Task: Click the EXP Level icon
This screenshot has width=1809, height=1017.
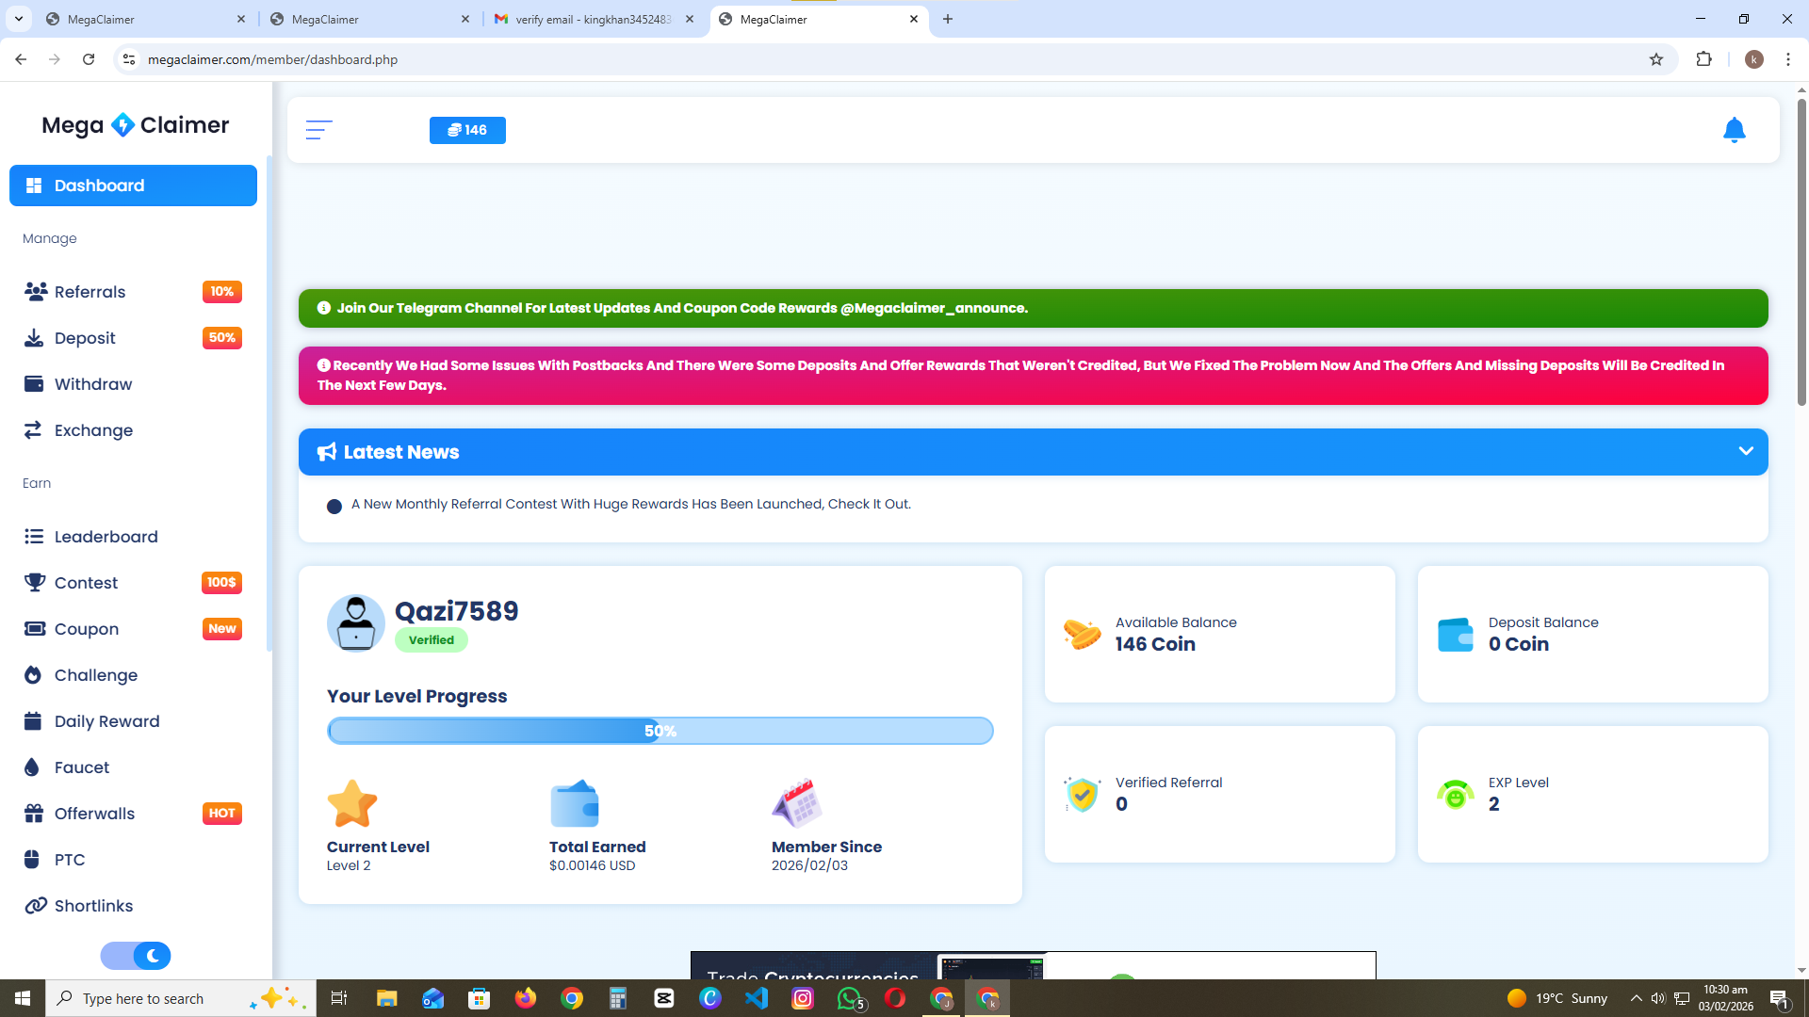Action: pyautogui.click(x=1456, y=795)
